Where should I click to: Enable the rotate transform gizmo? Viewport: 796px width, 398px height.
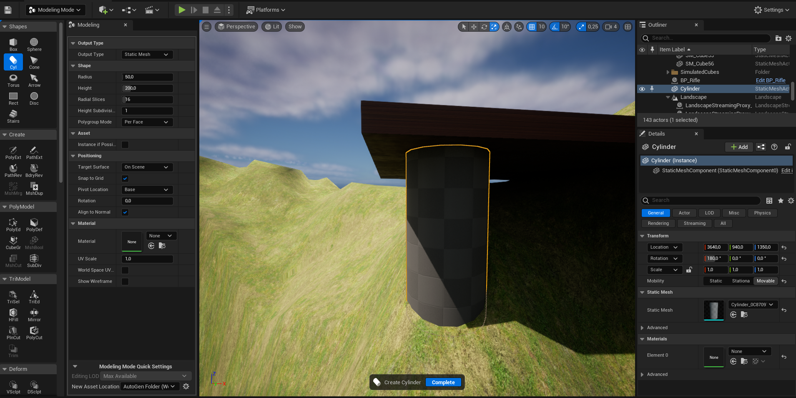484,27
